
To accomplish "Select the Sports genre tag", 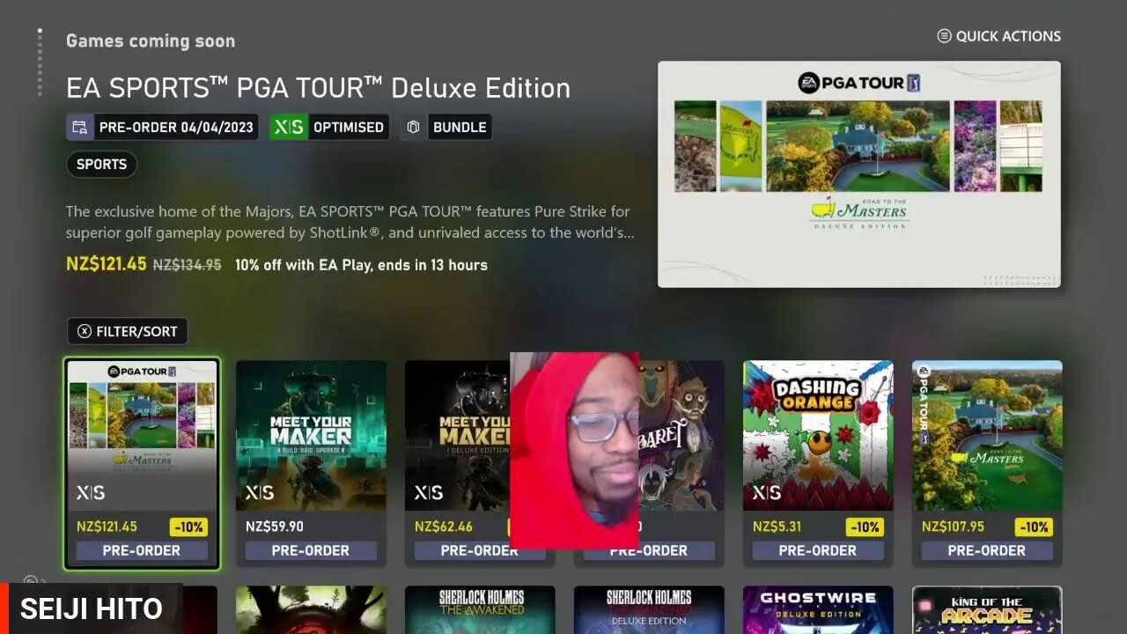I will (x=101, y=164).
